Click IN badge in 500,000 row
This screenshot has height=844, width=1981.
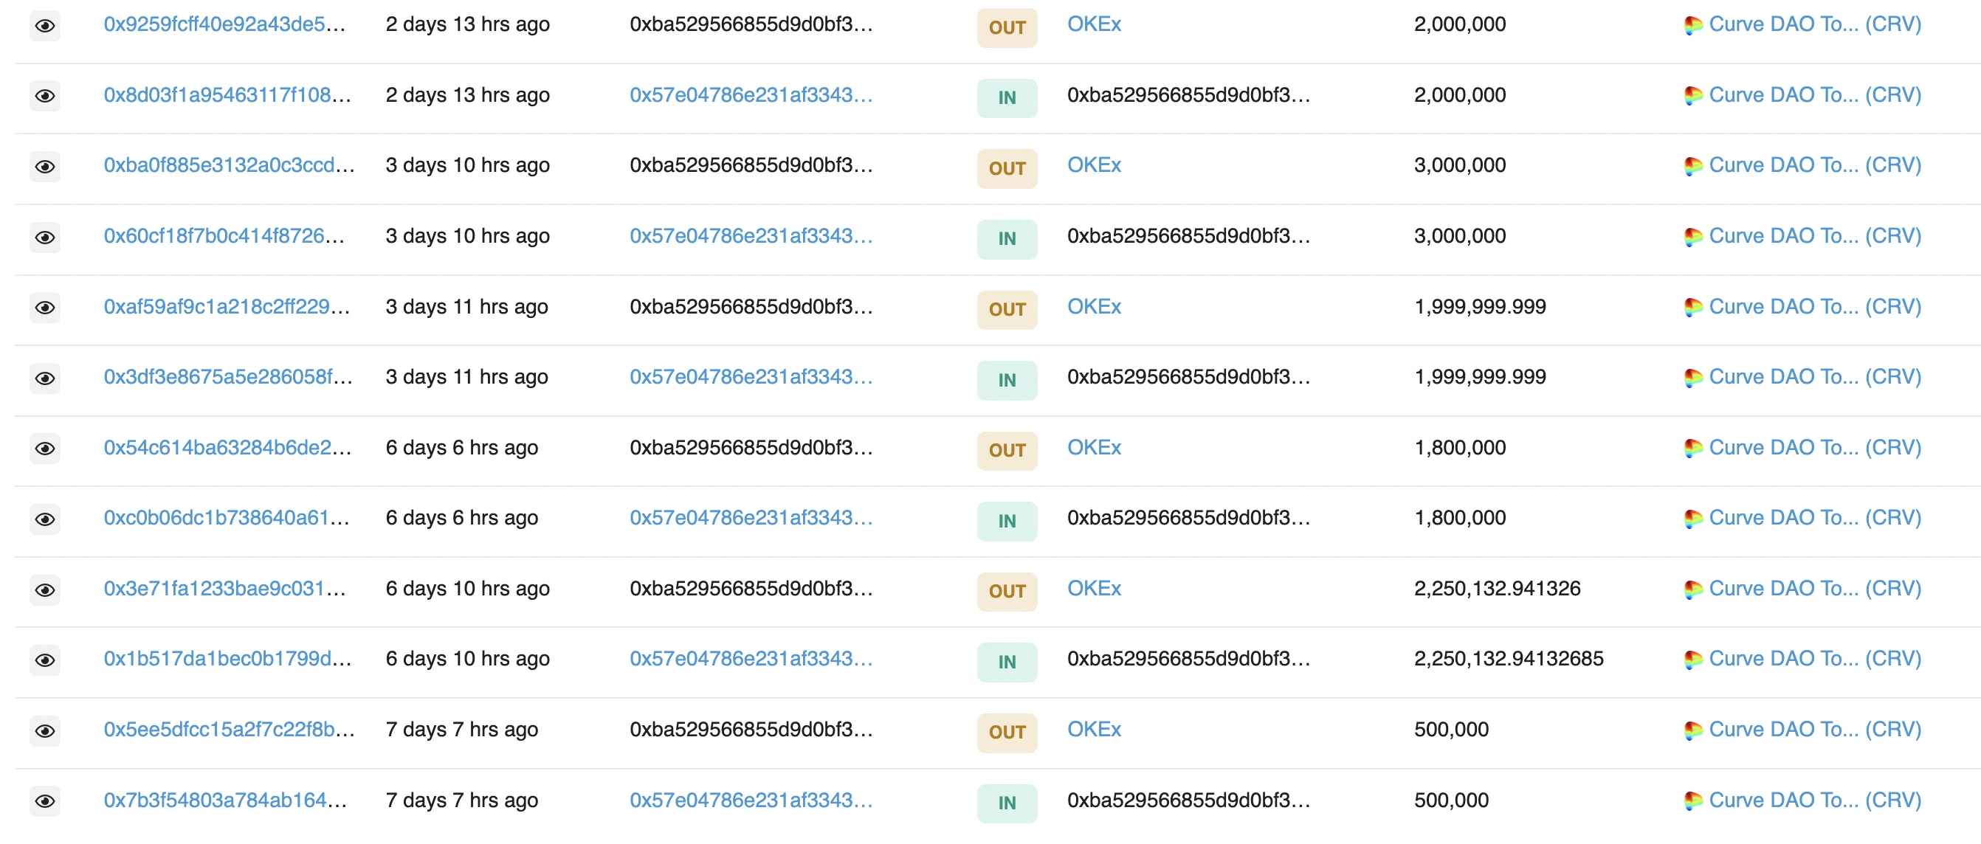[x=1007, y=803]
